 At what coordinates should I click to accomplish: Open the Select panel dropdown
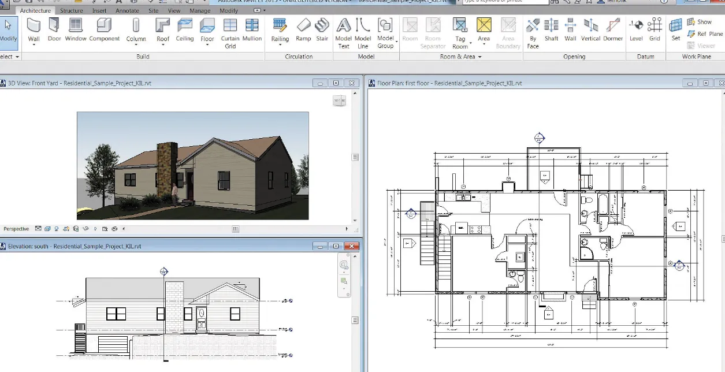[x=17, y=56]
